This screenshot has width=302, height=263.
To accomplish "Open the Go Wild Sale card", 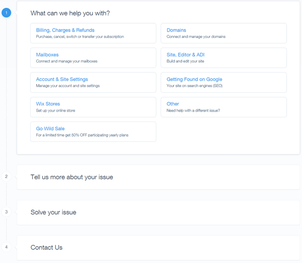I will (x=93, y=132).
